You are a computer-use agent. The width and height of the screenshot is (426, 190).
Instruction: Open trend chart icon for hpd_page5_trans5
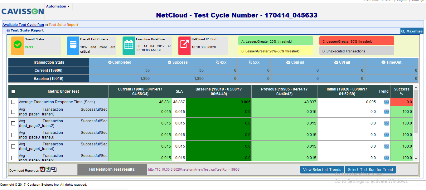pyautogui.click(x=387, y=158)
